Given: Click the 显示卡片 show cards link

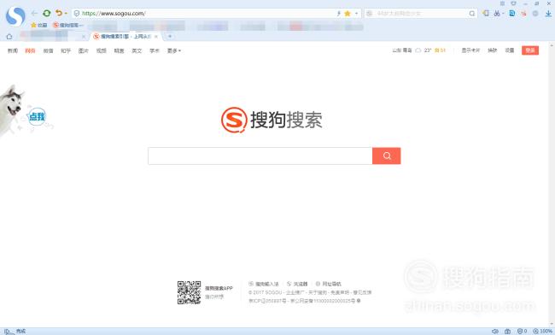Looking at the screenshot, I should pos(470,50).
